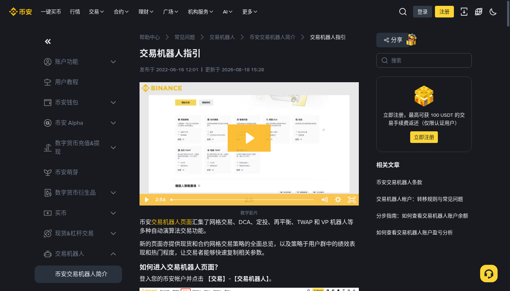Image resolution: width=510 pixels, height=291 pixels.
Task: Expand the 现货&杠杆交易 chevron
Action: (113, 234)
